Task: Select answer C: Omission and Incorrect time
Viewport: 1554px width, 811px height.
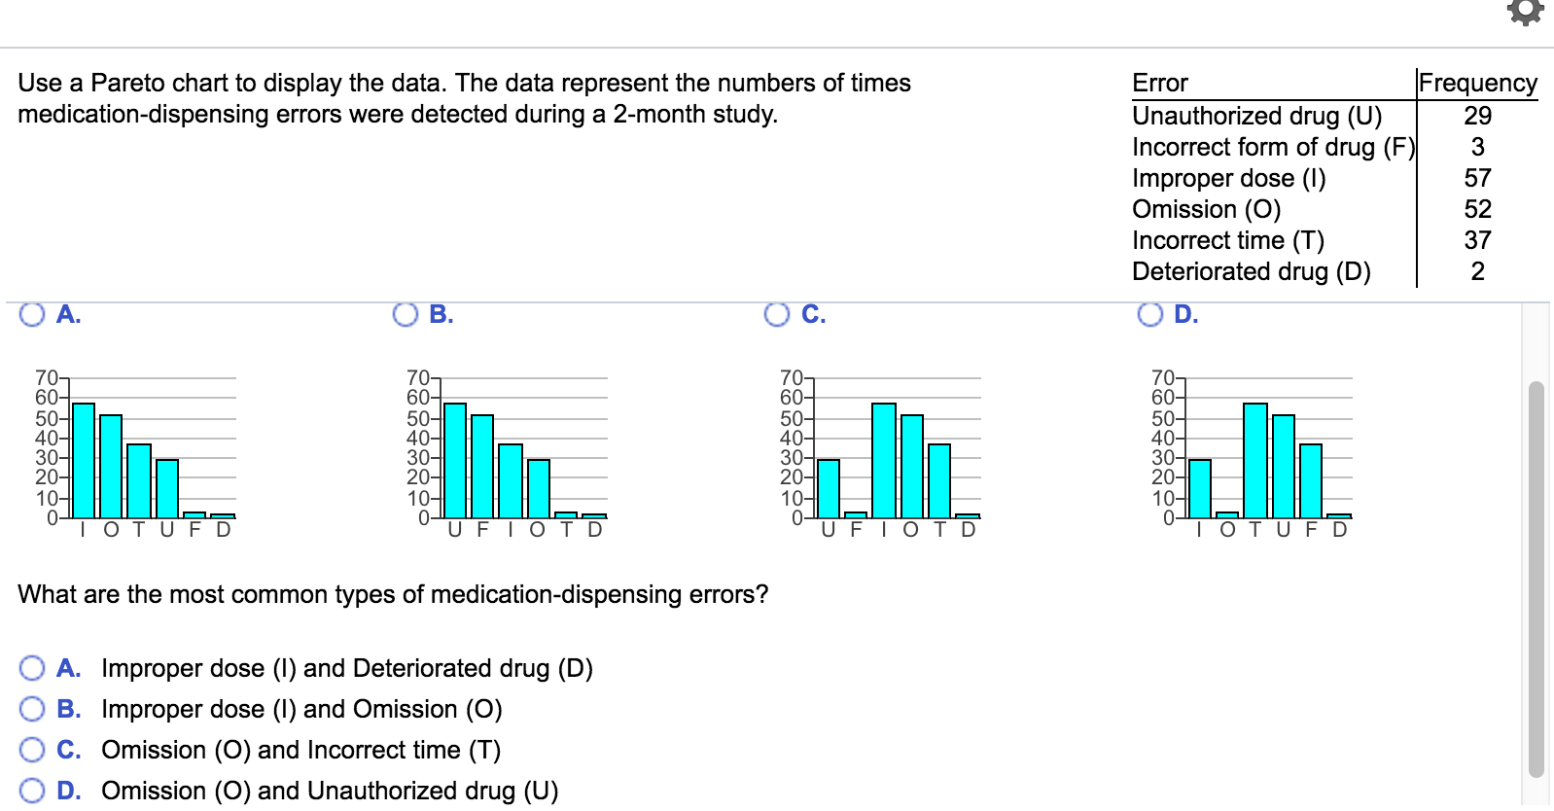Action: pos(32,750)
